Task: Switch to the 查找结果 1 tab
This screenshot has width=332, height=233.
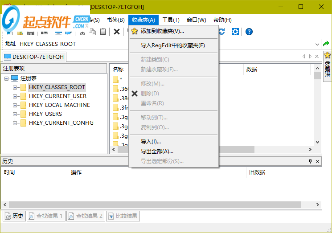Action: [46, 216]
